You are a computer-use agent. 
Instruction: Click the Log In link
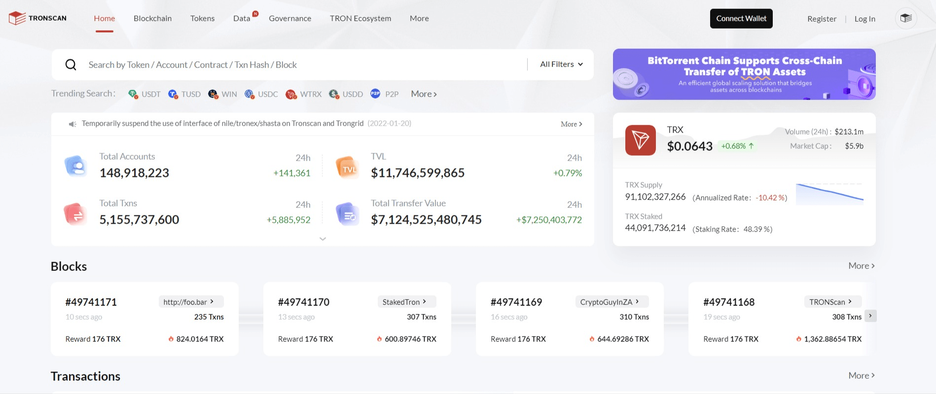pos(865,19)
